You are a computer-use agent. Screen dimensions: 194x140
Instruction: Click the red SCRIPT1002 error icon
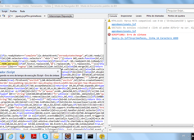click(109, 34)
